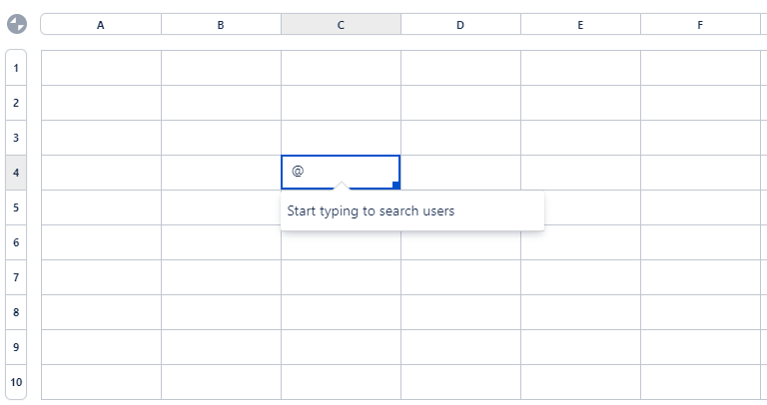Select row 2 header
This screenshot has height=405, width=767.
(17, 103)
